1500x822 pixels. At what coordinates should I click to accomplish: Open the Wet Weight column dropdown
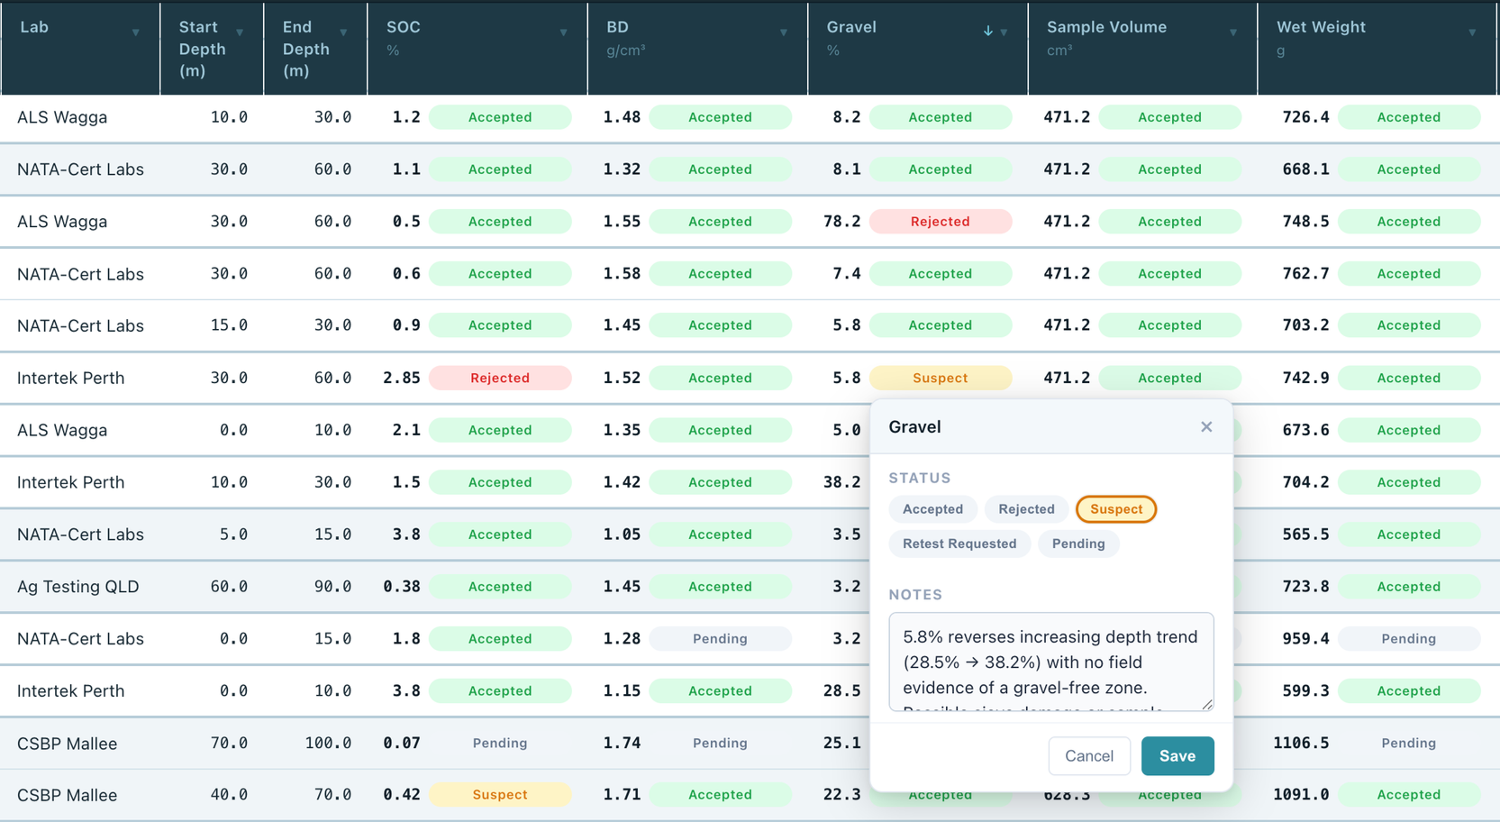[x=1472, y=32]
